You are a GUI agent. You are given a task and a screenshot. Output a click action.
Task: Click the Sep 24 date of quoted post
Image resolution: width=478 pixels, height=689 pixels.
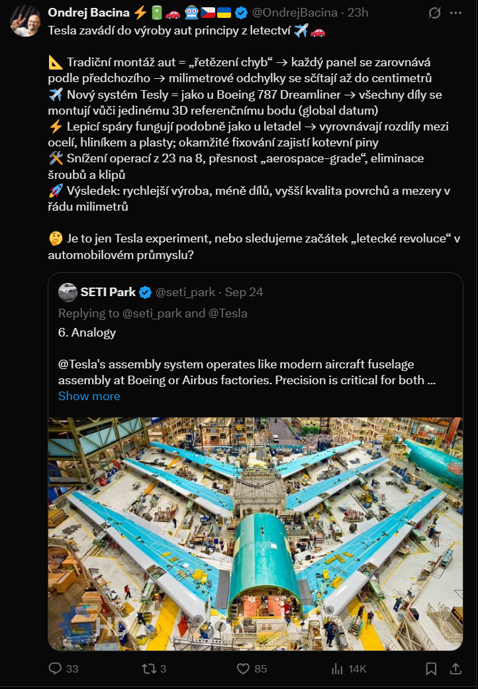tap(244, 292)
